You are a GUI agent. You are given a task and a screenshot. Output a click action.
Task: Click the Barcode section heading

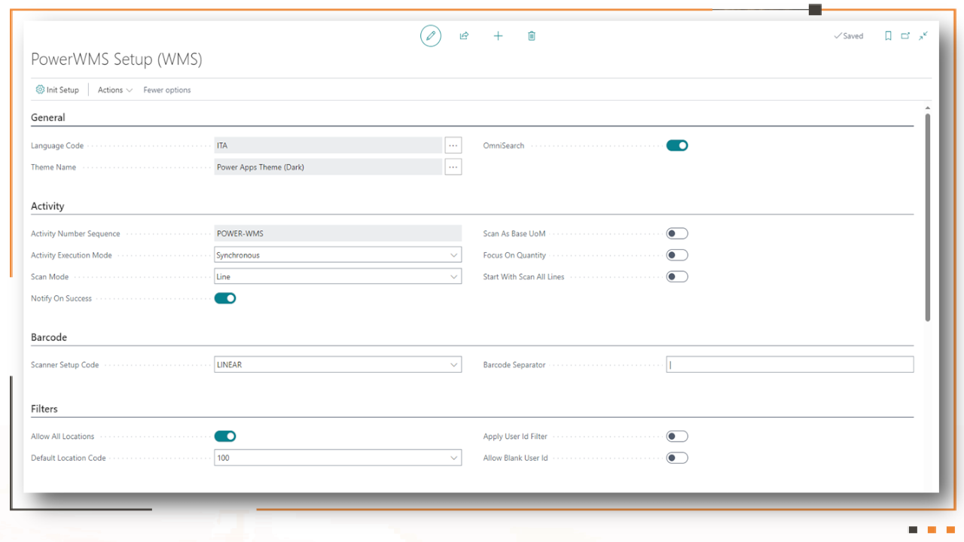point(49,337)
